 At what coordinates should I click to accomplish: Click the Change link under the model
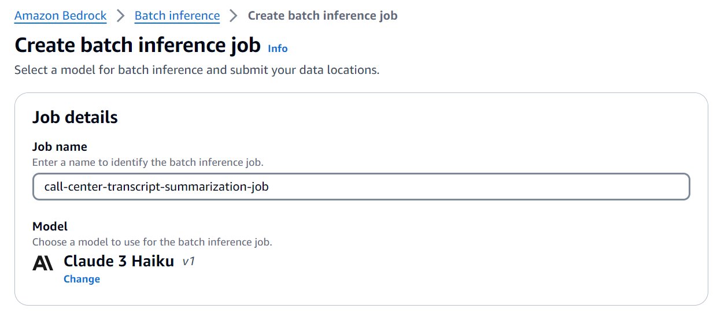(x=82, y=279)
